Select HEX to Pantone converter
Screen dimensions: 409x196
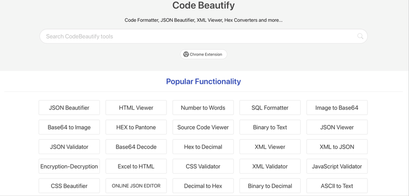click(136, 127)
